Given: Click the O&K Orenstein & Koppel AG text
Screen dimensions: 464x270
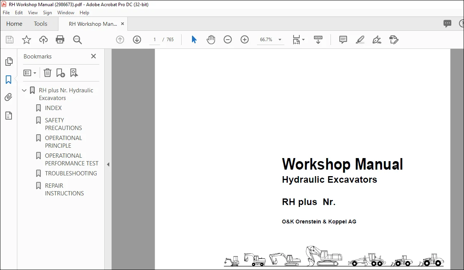Looking at the screenshot, I should pos(319,222).
